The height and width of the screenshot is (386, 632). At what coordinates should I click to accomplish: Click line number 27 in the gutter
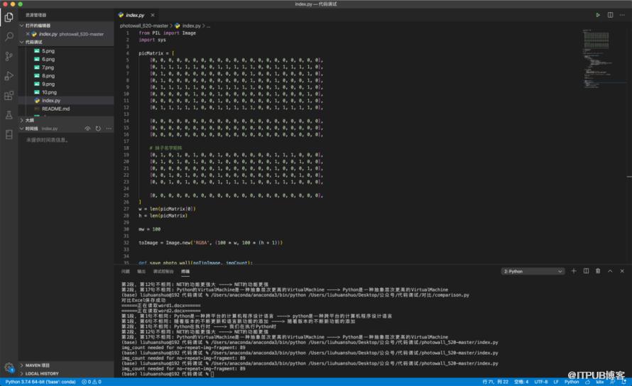126,209
